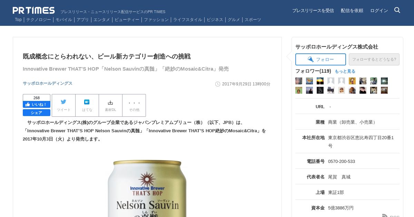
Task: Click the like count 268
Action: [x=37, y=98]
